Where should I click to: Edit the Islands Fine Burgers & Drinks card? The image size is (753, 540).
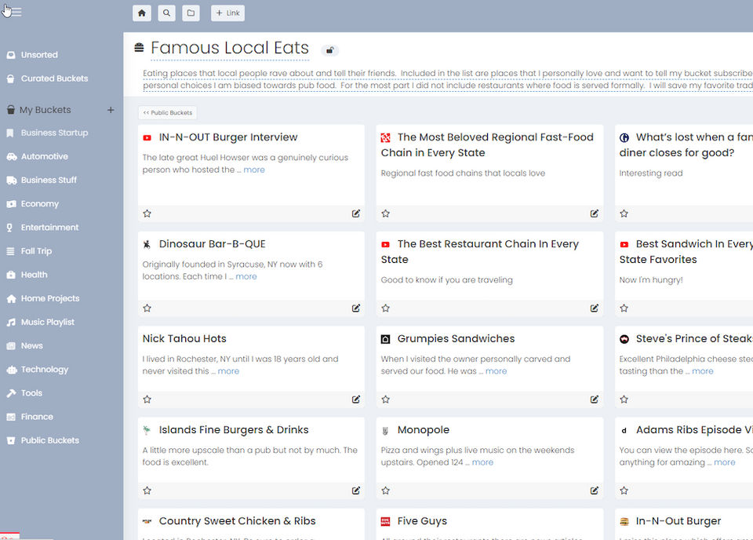tap(356, 491)
